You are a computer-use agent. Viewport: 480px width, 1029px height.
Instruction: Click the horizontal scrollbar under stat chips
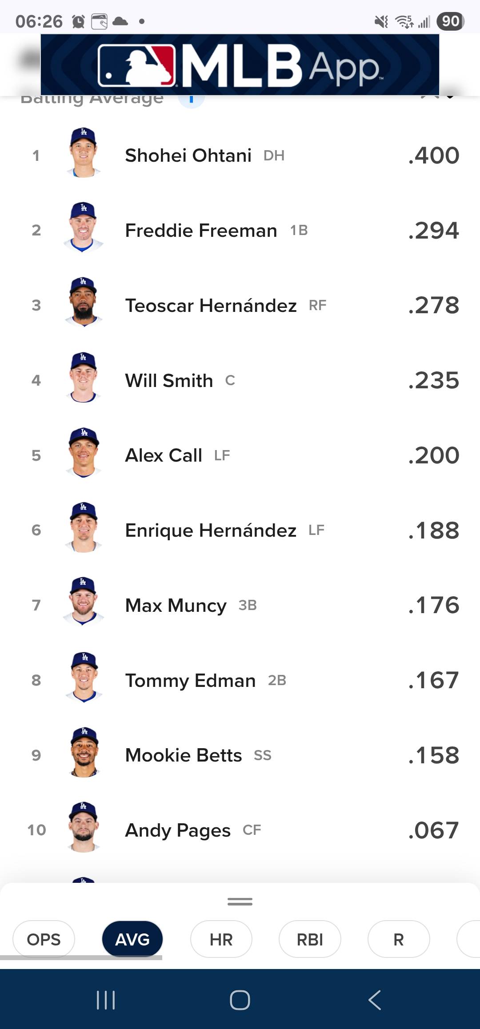click(x=81, y=958)
